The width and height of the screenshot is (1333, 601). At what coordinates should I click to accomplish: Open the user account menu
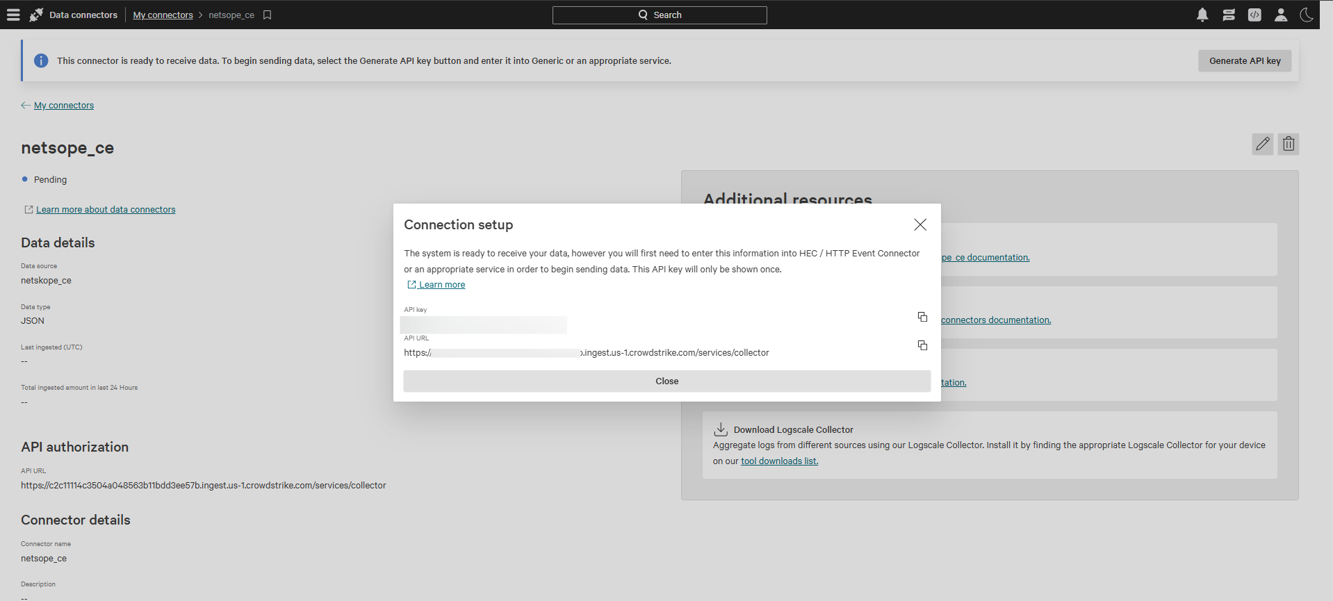[1281, 15]
